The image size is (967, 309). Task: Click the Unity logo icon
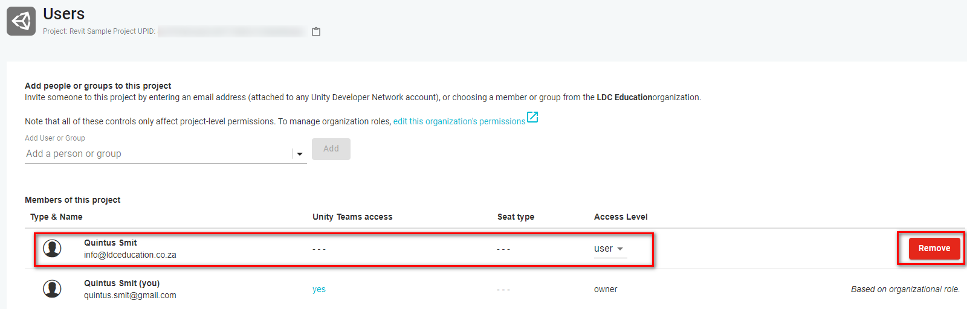click(21, 21)
